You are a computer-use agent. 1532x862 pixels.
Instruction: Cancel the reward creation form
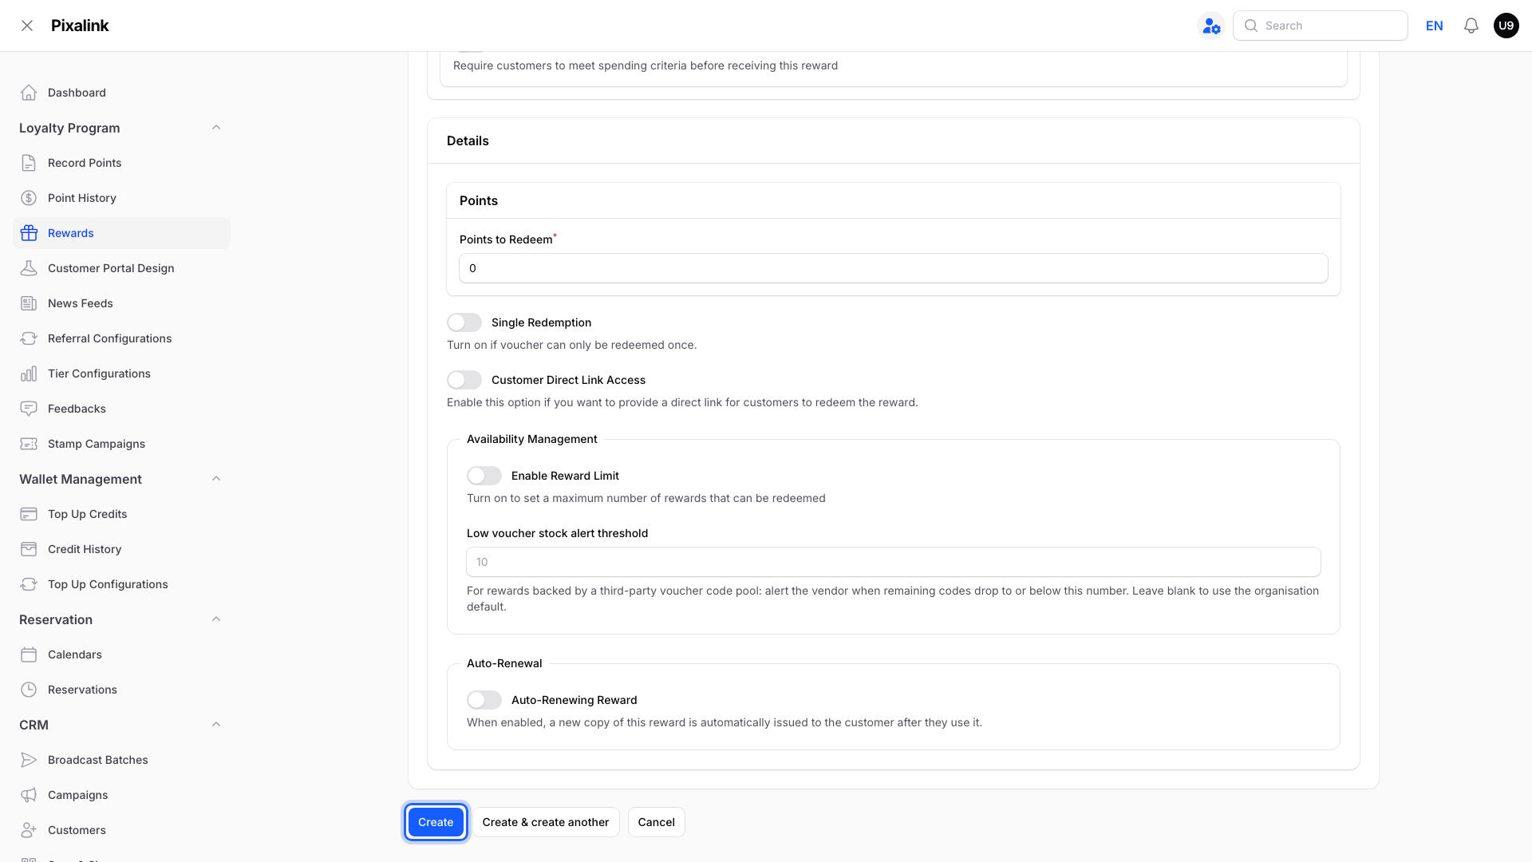(657, 822)
